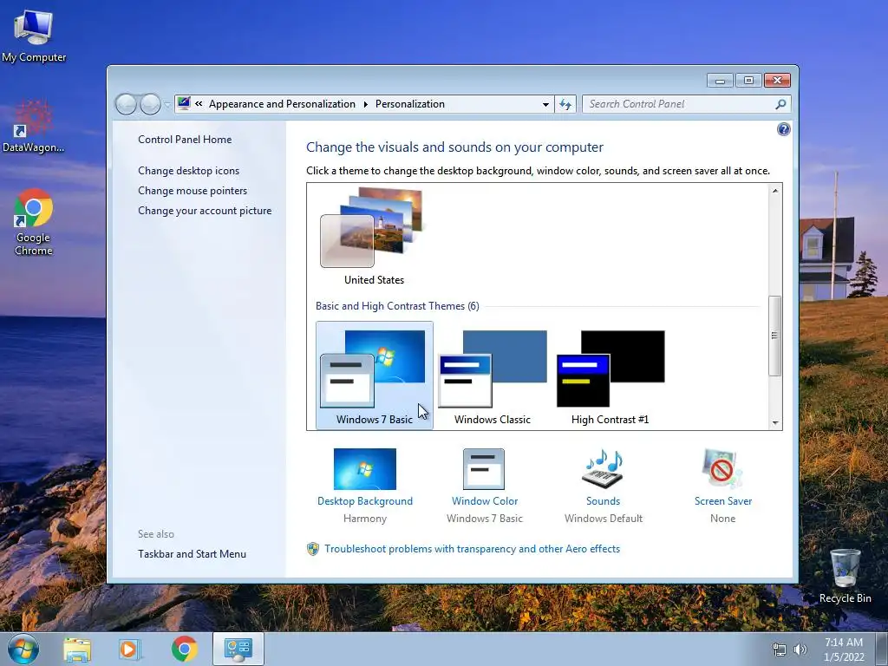Open Taskbar and Start Menu link
Screen dimensions: 888x666
192,554
